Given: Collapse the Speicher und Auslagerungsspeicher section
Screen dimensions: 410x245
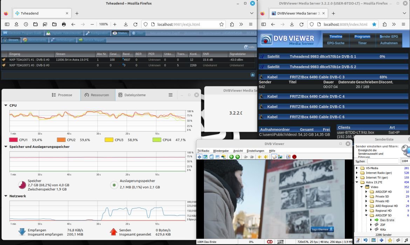Looking at the screenshot, I should [x=6, y=147].
